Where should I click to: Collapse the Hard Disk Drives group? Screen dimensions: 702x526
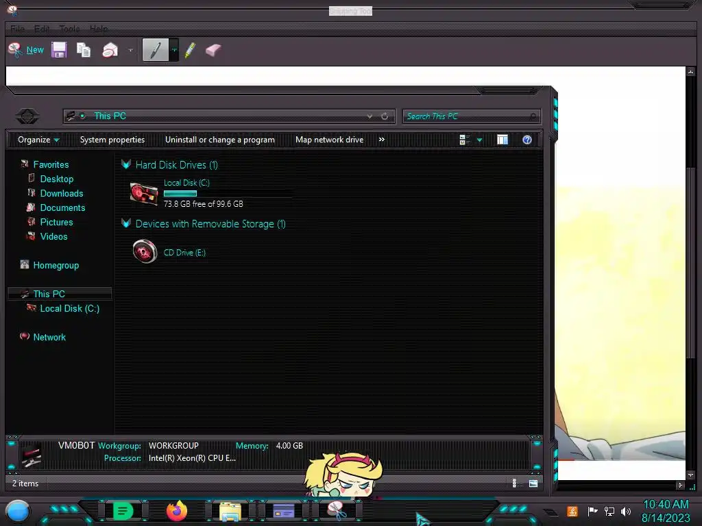pos(126,164)
